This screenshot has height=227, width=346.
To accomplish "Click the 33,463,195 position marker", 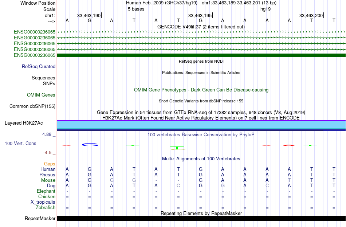I will coord(200,15).
